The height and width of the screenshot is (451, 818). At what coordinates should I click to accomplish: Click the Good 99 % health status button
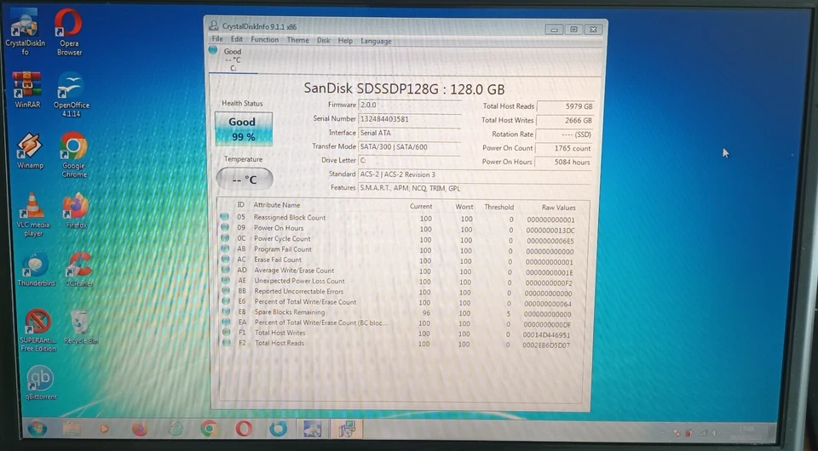point(243,129)
